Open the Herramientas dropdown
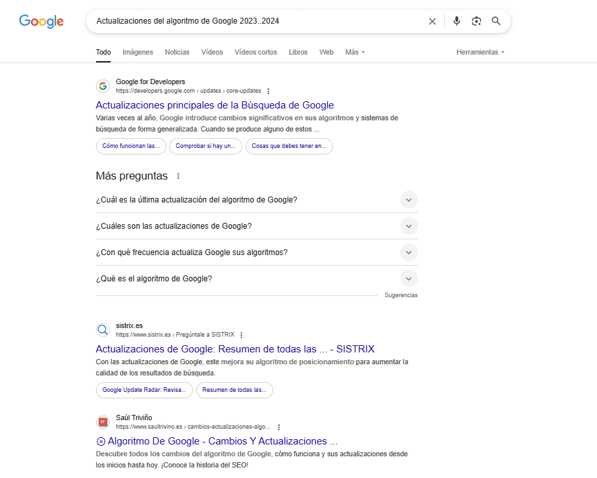This screenshot has height=478, width=597. coord(480,52)
